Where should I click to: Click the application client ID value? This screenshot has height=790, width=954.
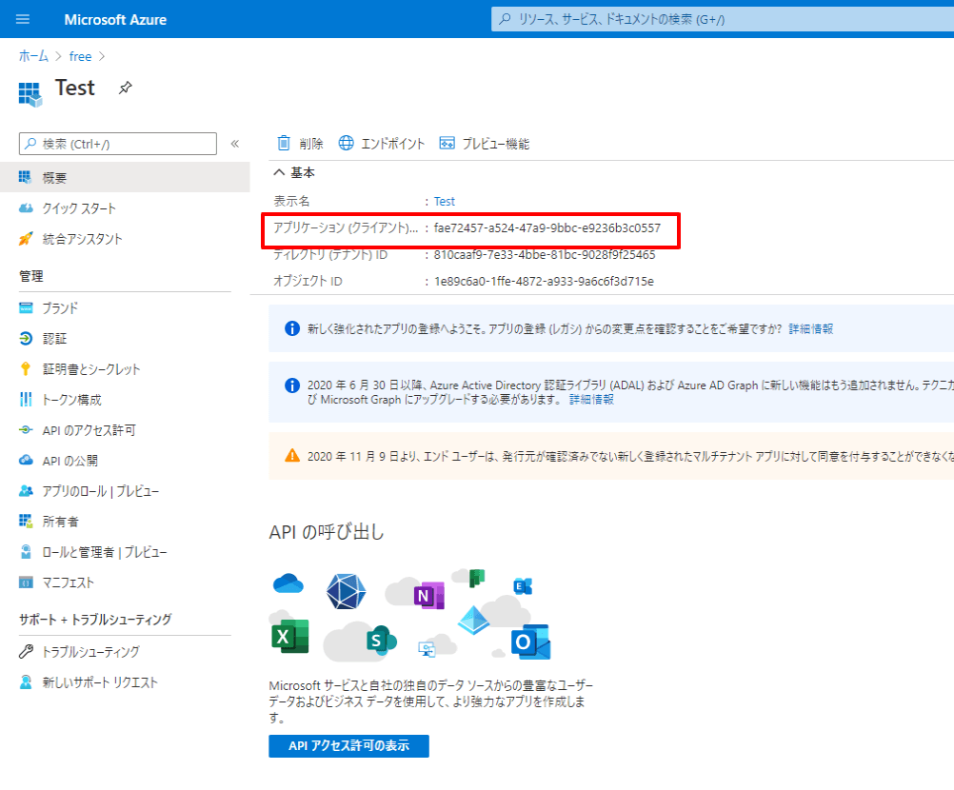547,228
